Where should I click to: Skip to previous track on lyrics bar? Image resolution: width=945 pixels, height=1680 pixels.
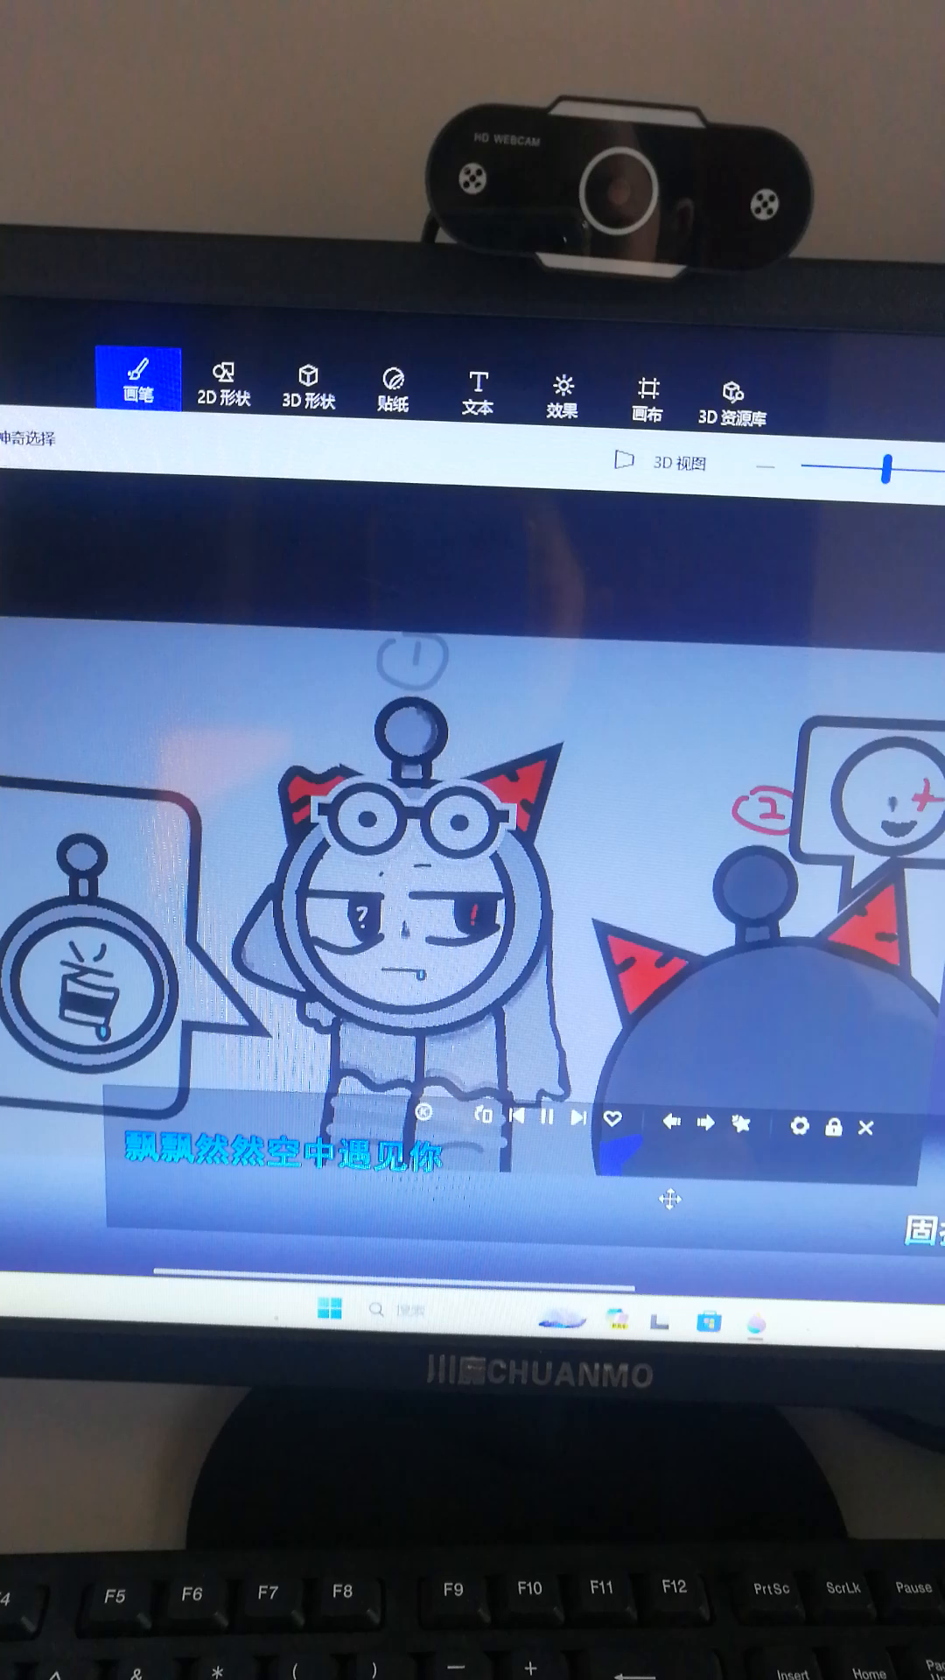click(x=516, y=1116)
